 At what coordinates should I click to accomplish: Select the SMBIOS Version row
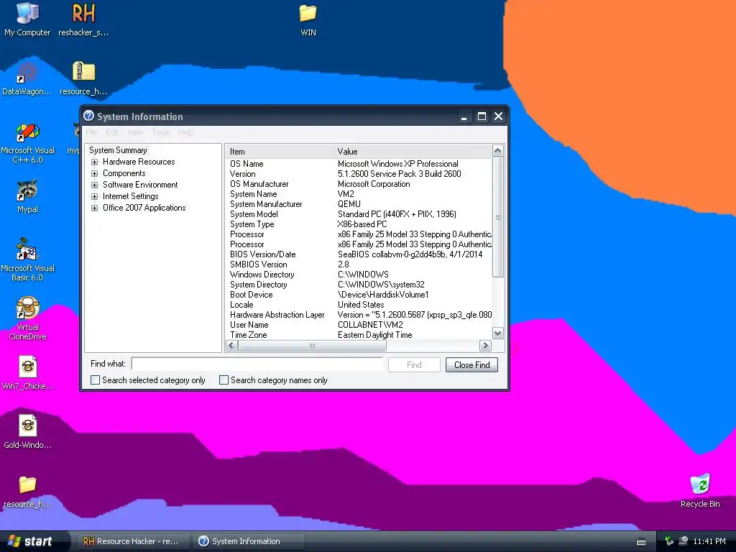pyautogui.click(x=359, y=264)
